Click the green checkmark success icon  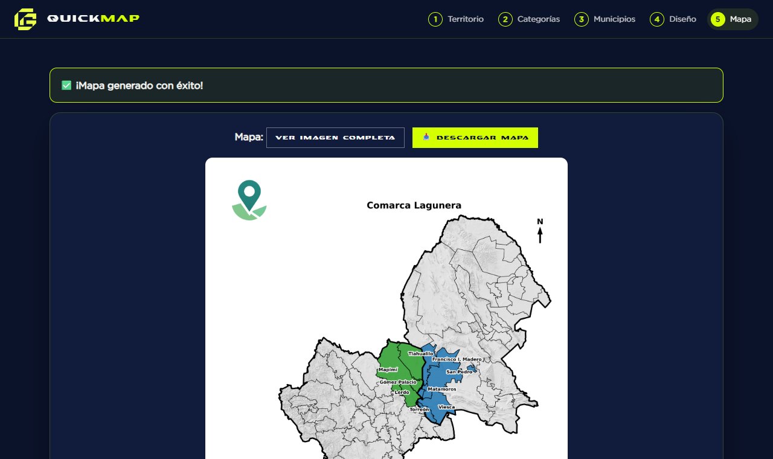coord(66,86)
